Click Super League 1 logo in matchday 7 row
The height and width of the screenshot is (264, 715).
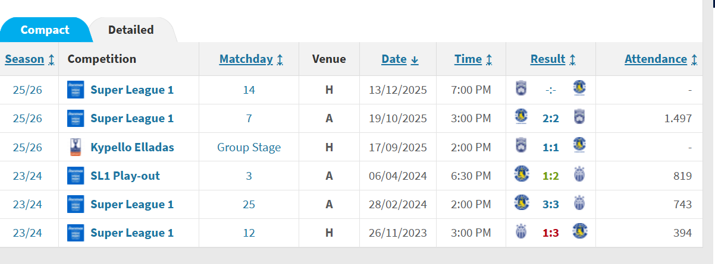[76, 118]
